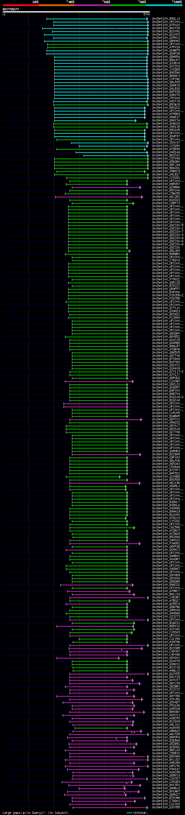
Task: Open the query sequence label AV779277
Action: (11, 9)
